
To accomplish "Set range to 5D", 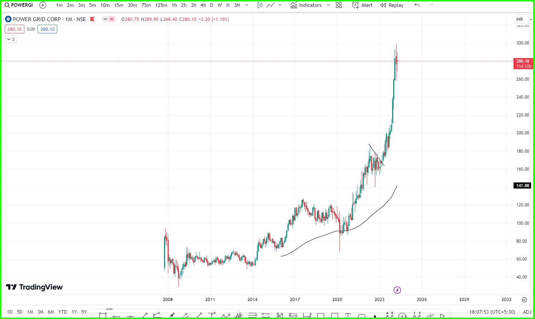I will 20,312.
